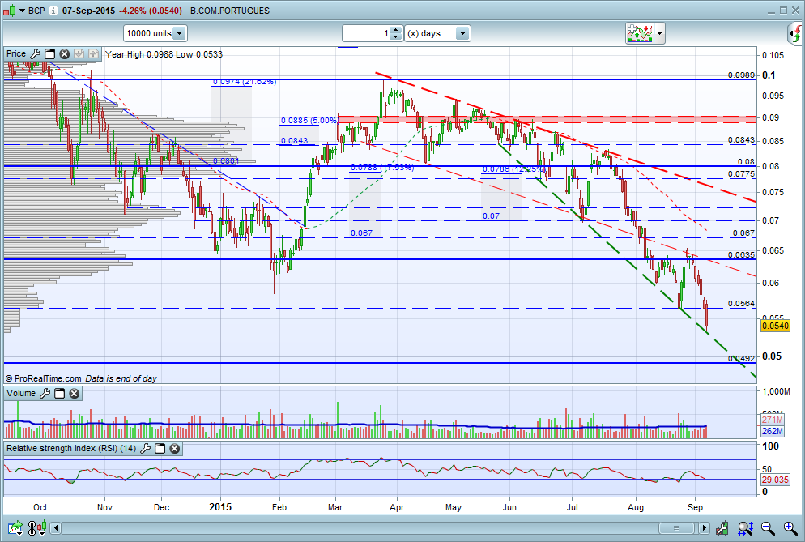Click the 2015 year axis label
The height and width of the screenshot is (542, 805).
[x=220, y=507]
